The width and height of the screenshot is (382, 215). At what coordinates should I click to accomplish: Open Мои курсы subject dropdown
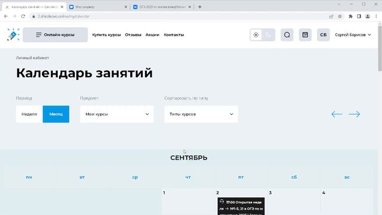(x=117, y=114)
